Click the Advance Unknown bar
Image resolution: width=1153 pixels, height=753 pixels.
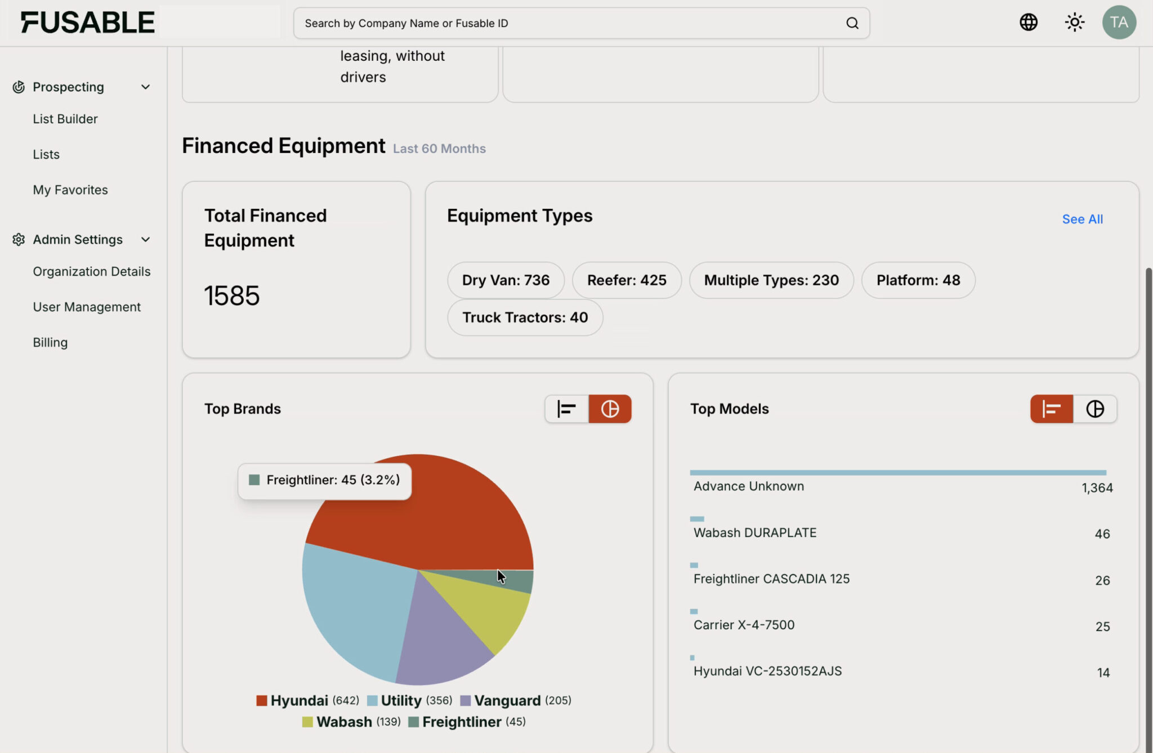click(898, 473)
